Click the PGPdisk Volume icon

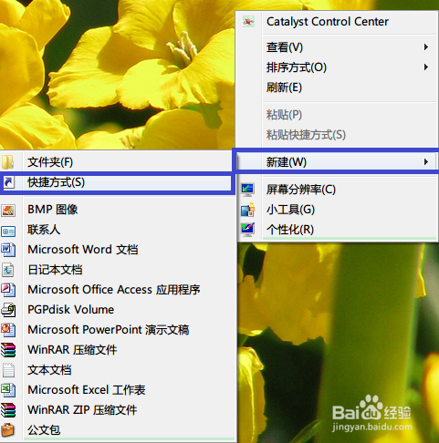pyautogui.click(x=8, y=310)
